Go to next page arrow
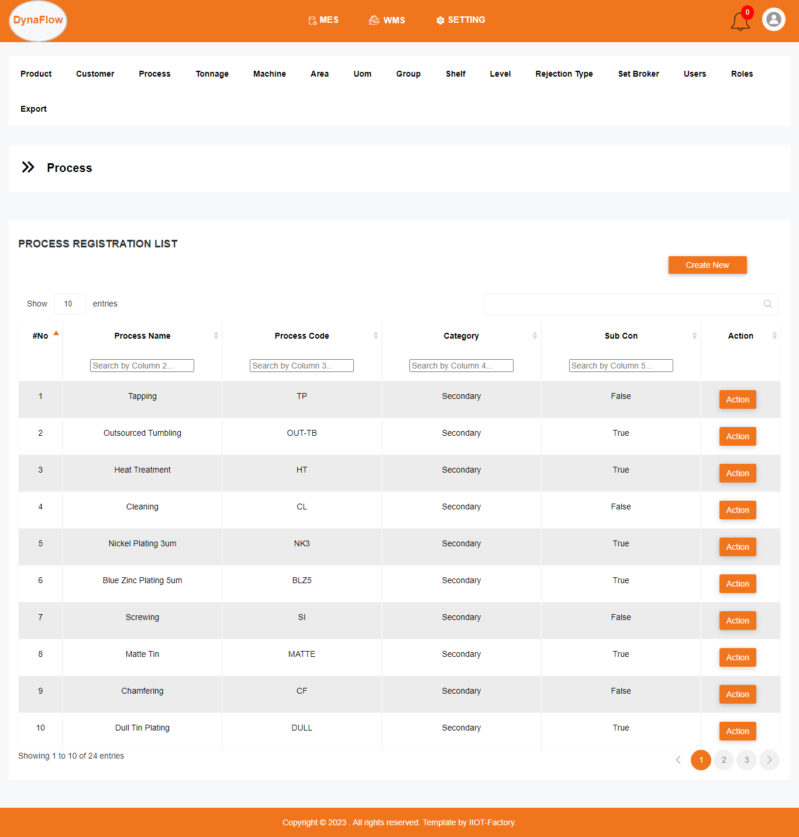The image size is (799, 837). click(769, 760)
